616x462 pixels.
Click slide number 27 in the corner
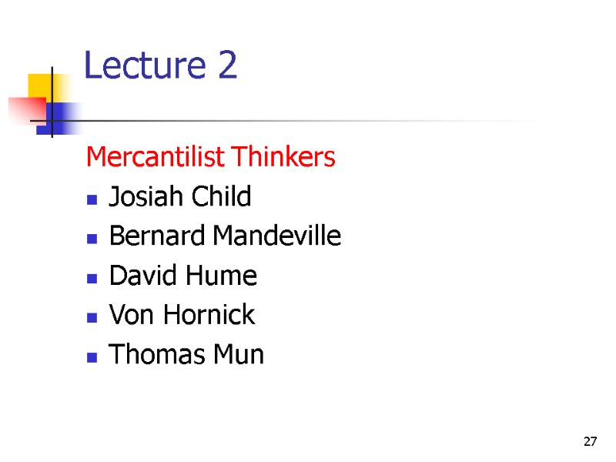tap(591, 442)
